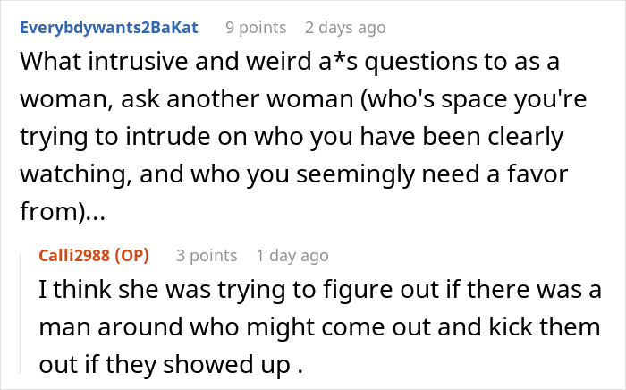Click the line starting 'man around who might'

[320, 326]
